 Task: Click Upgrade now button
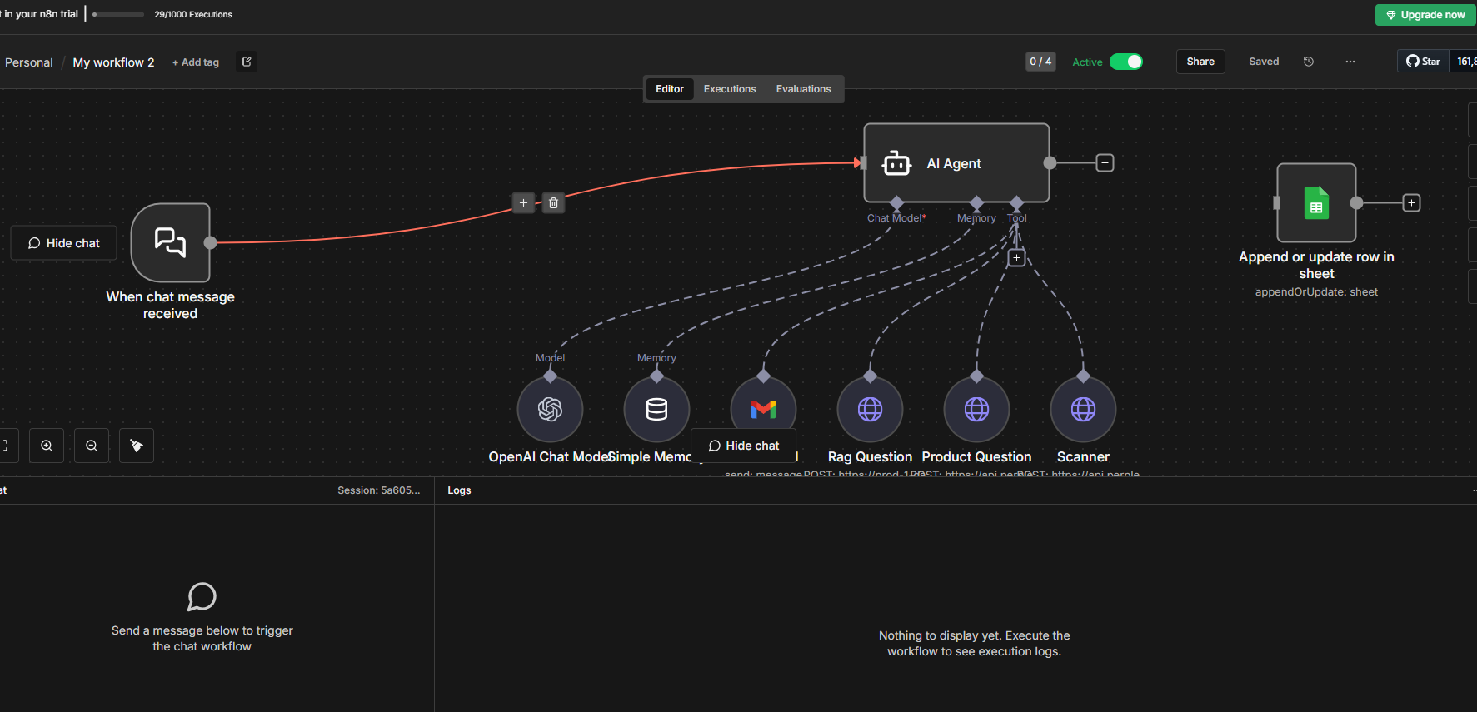[1425, 15]
